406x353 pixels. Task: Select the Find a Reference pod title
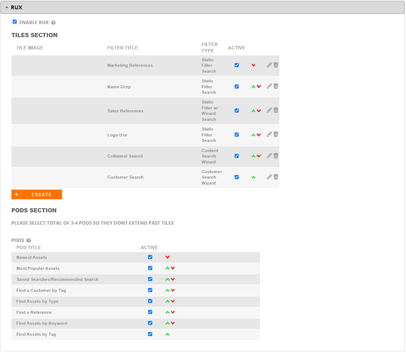pyautogui.click(x=34, y=312)
